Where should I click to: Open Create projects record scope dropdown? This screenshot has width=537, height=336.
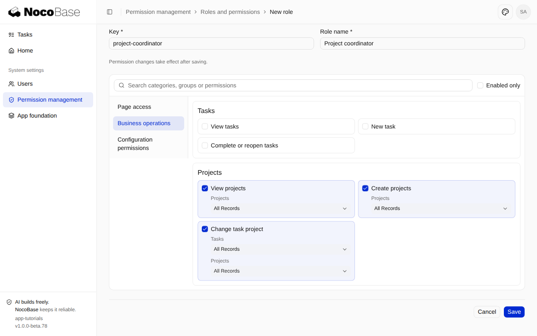(441, 208)
